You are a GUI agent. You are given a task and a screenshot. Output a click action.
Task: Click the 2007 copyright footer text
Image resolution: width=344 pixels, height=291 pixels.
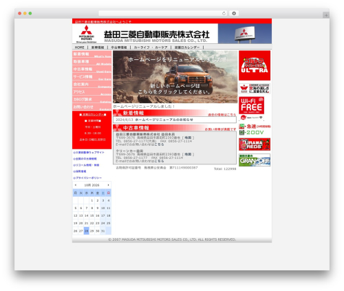click(x=172, y=239)
